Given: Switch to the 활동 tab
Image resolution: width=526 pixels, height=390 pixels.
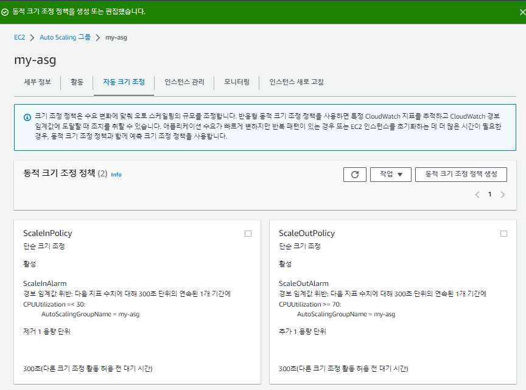Looking at the screenshot, I should tap(77, 82).
